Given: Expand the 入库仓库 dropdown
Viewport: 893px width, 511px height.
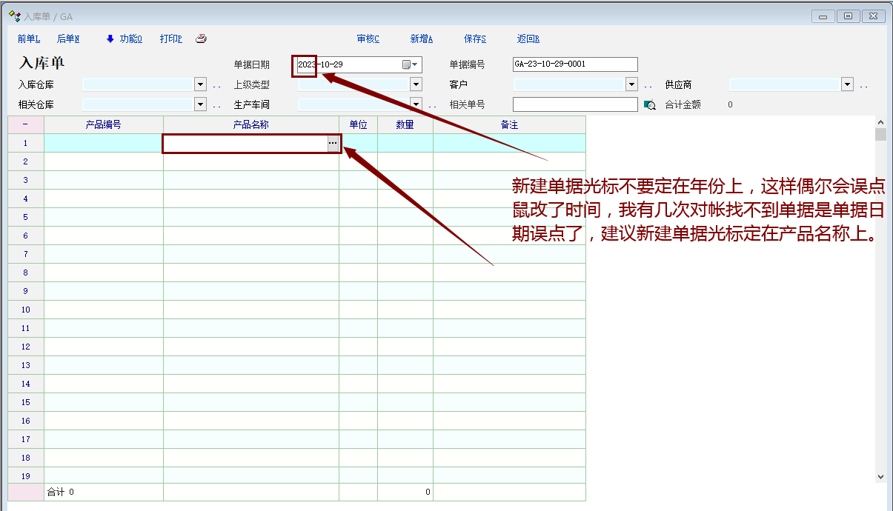Looking at the screenshot, I should tap(200, 85).
